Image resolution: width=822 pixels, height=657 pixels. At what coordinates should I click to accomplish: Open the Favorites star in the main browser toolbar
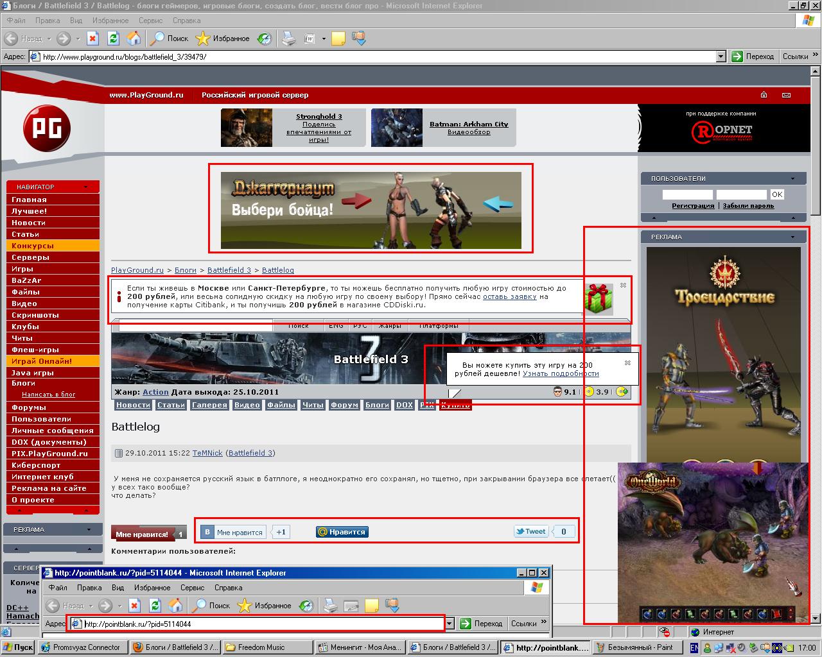222,38
